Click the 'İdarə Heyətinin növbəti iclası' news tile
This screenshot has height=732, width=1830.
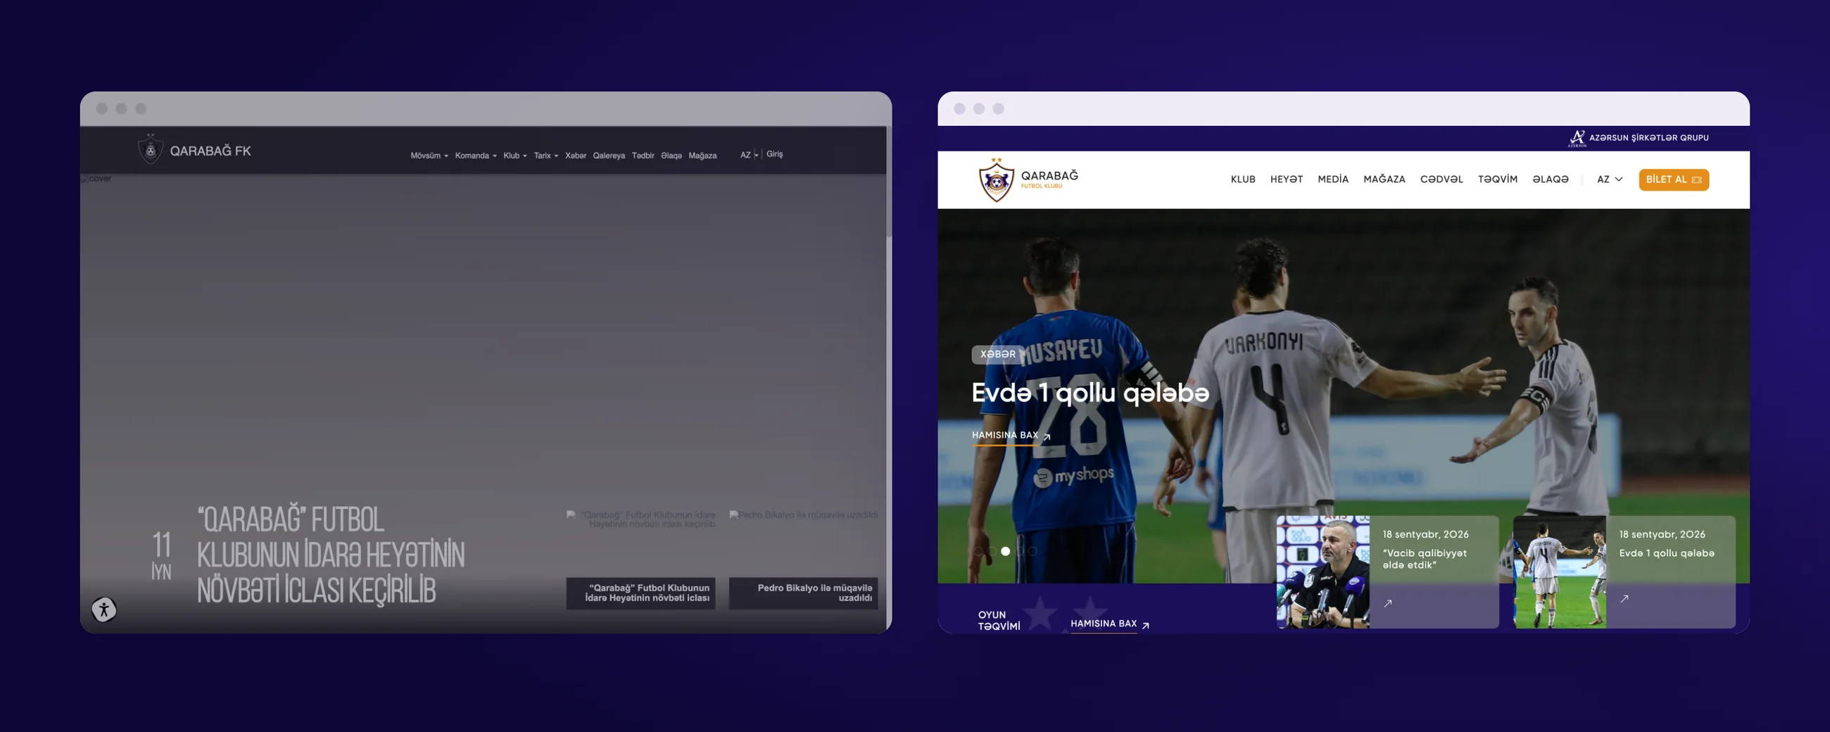[640, 593]
